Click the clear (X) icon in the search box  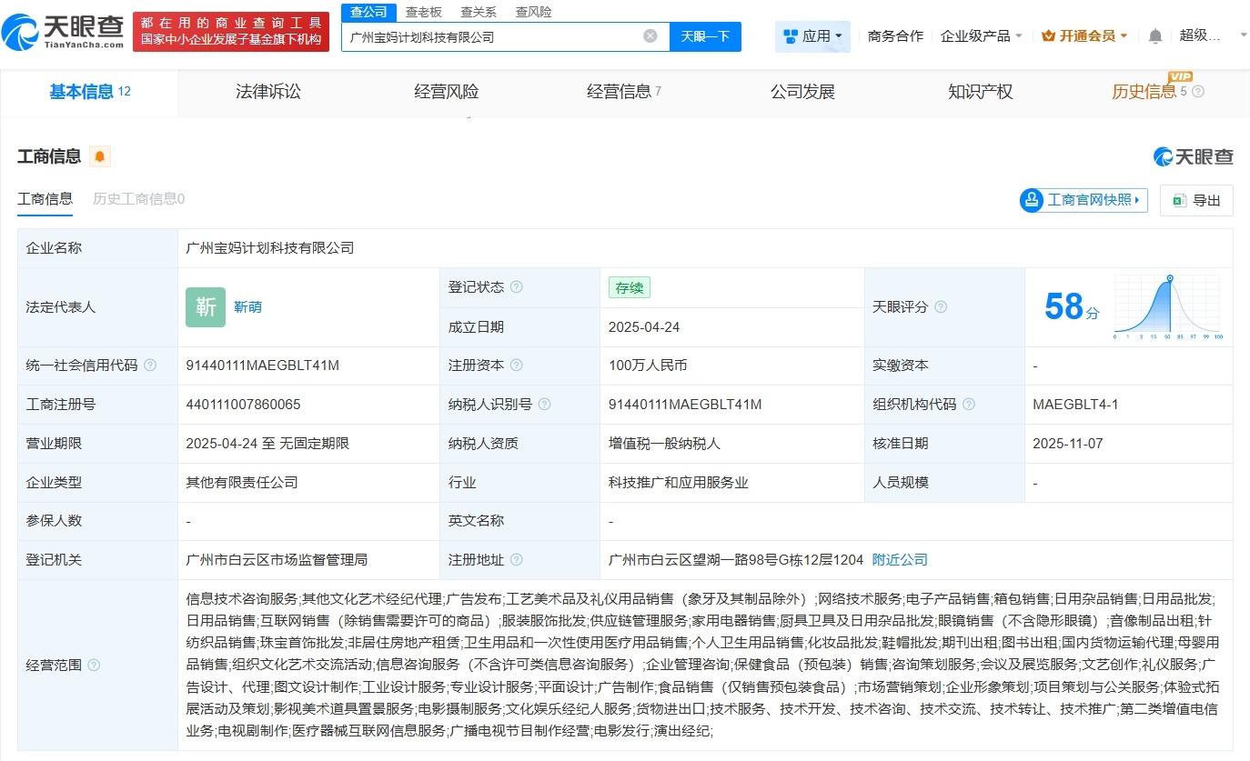click(650, 35)
